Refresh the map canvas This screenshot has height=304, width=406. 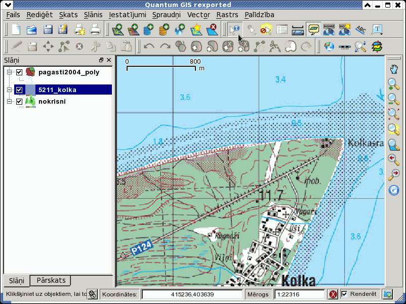click(393, 191)
